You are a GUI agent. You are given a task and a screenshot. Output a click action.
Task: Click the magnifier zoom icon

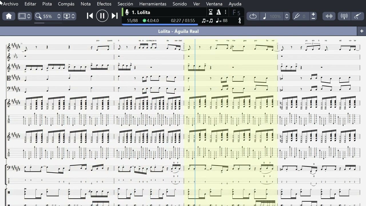click(x=38, y=16)
